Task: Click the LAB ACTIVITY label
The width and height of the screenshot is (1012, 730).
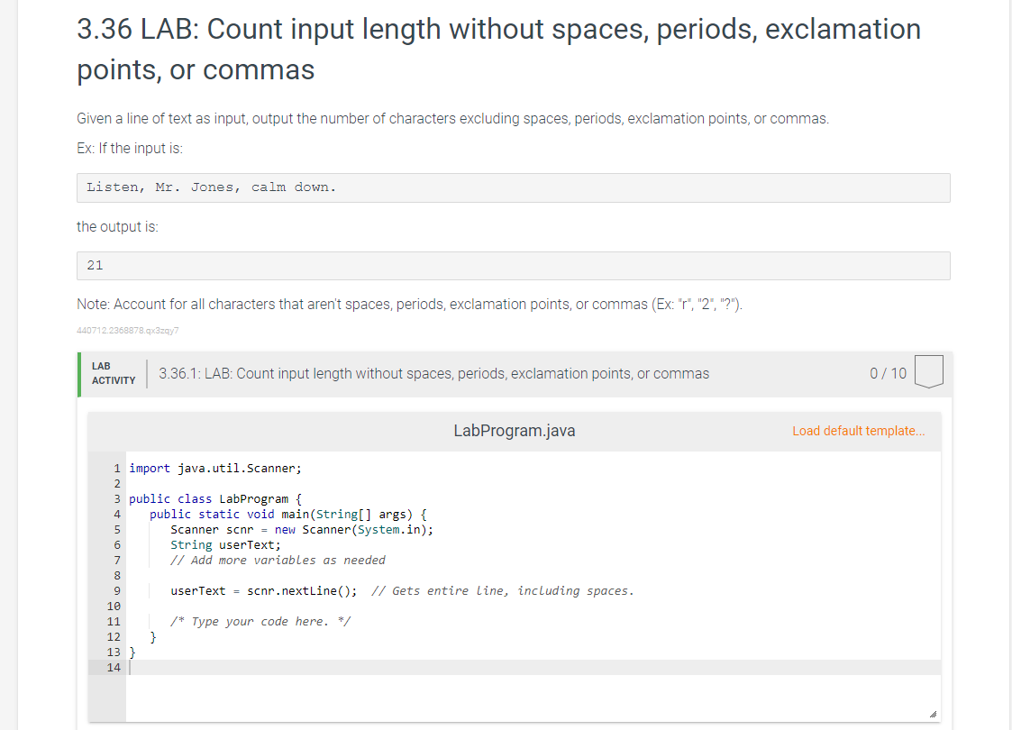Action: point(114,373)
